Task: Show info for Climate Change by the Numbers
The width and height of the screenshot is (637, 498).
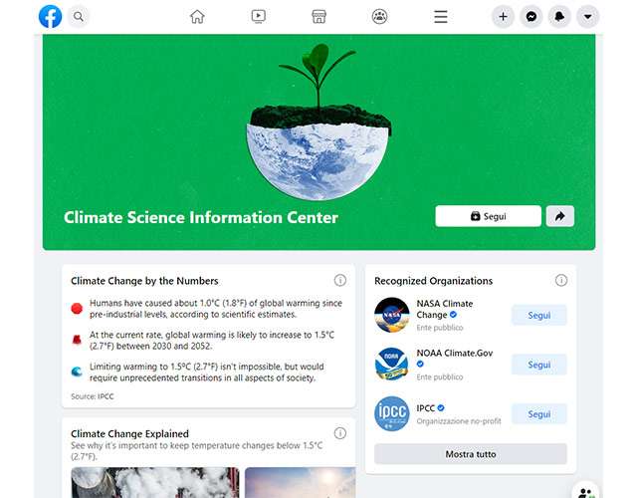Action: click(340, 280)
